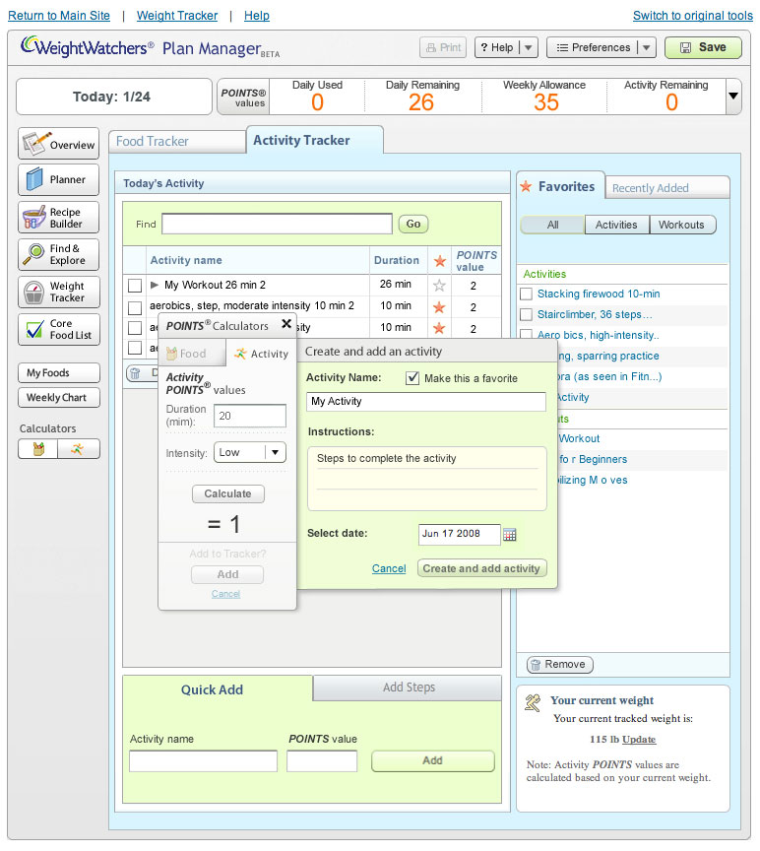
Task: Open Weight Tracker sidebar button
Action: point(59,292)
